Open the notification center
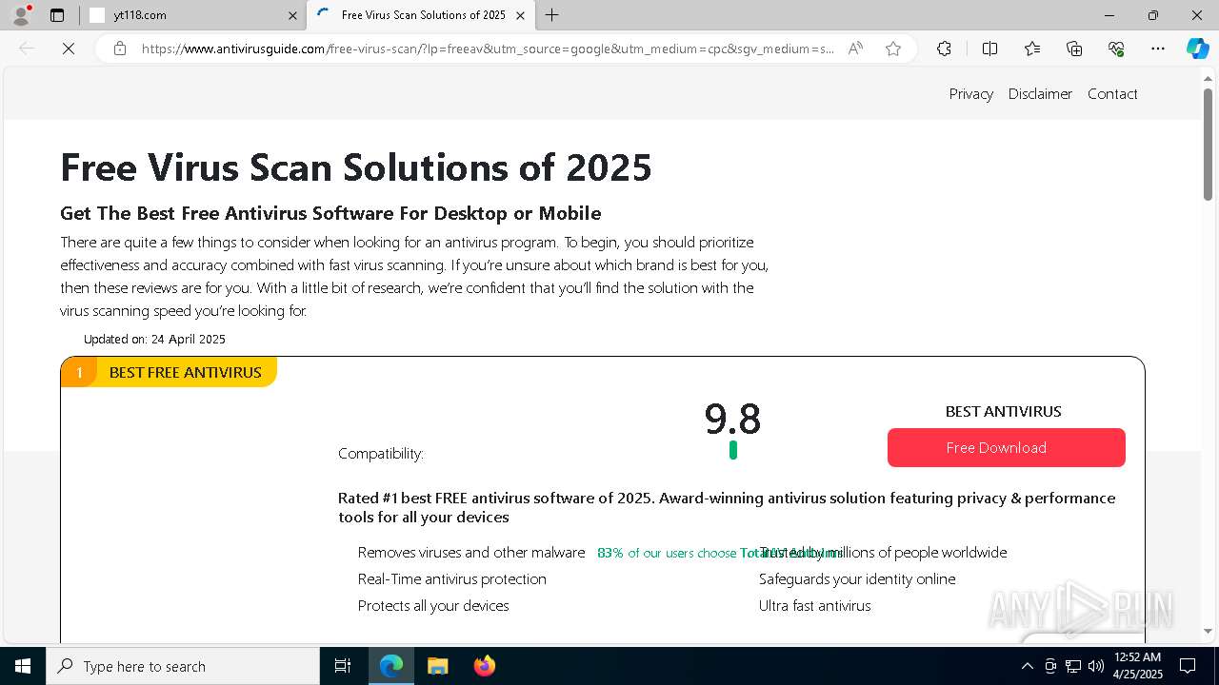Viewport: 1219px width, 685px height. (x=1188, y=666)
